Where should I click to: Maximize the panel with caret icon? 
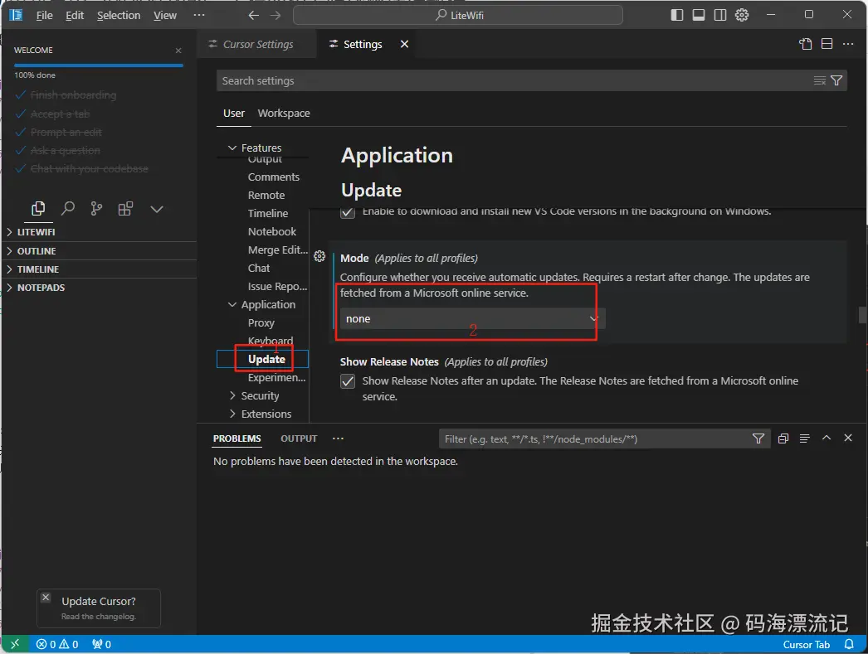(827, 438)
